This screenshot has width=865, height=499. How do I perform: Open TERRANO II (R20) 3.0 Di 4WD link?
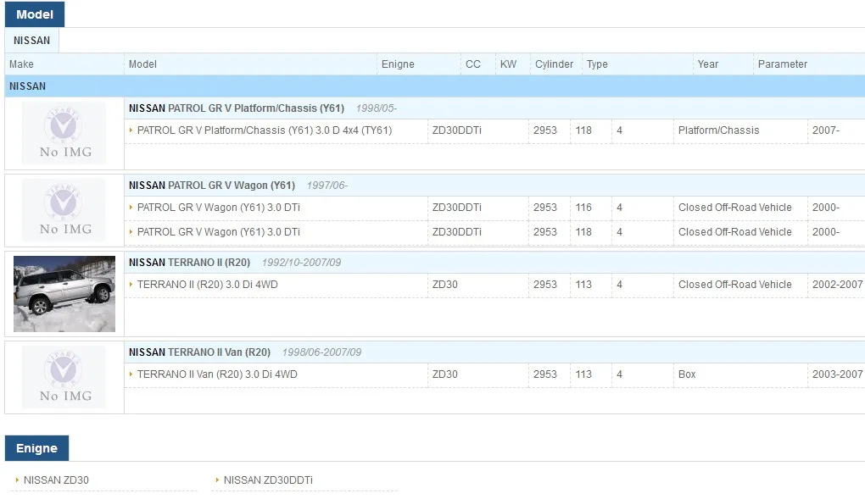207,285
